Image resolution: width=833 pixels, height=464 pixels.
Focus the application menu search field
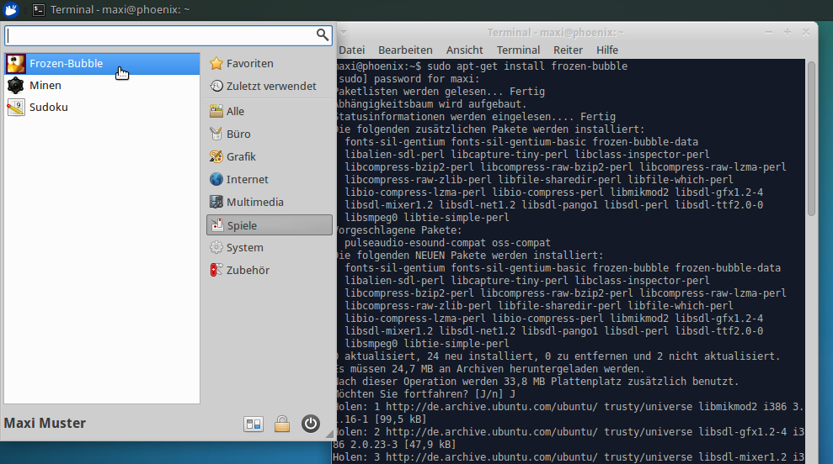[x=168, y=35]
